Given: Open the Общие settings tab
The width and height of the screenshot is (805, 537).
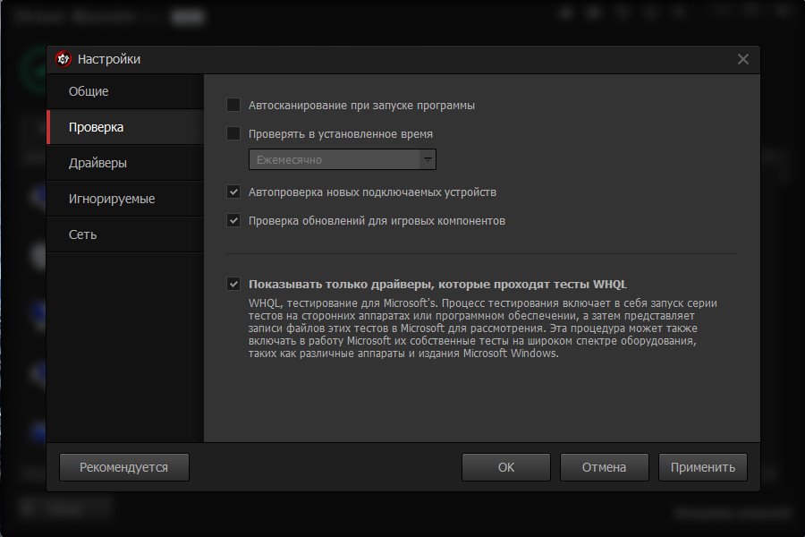Looking at the screenshot, I should (124, 91).
